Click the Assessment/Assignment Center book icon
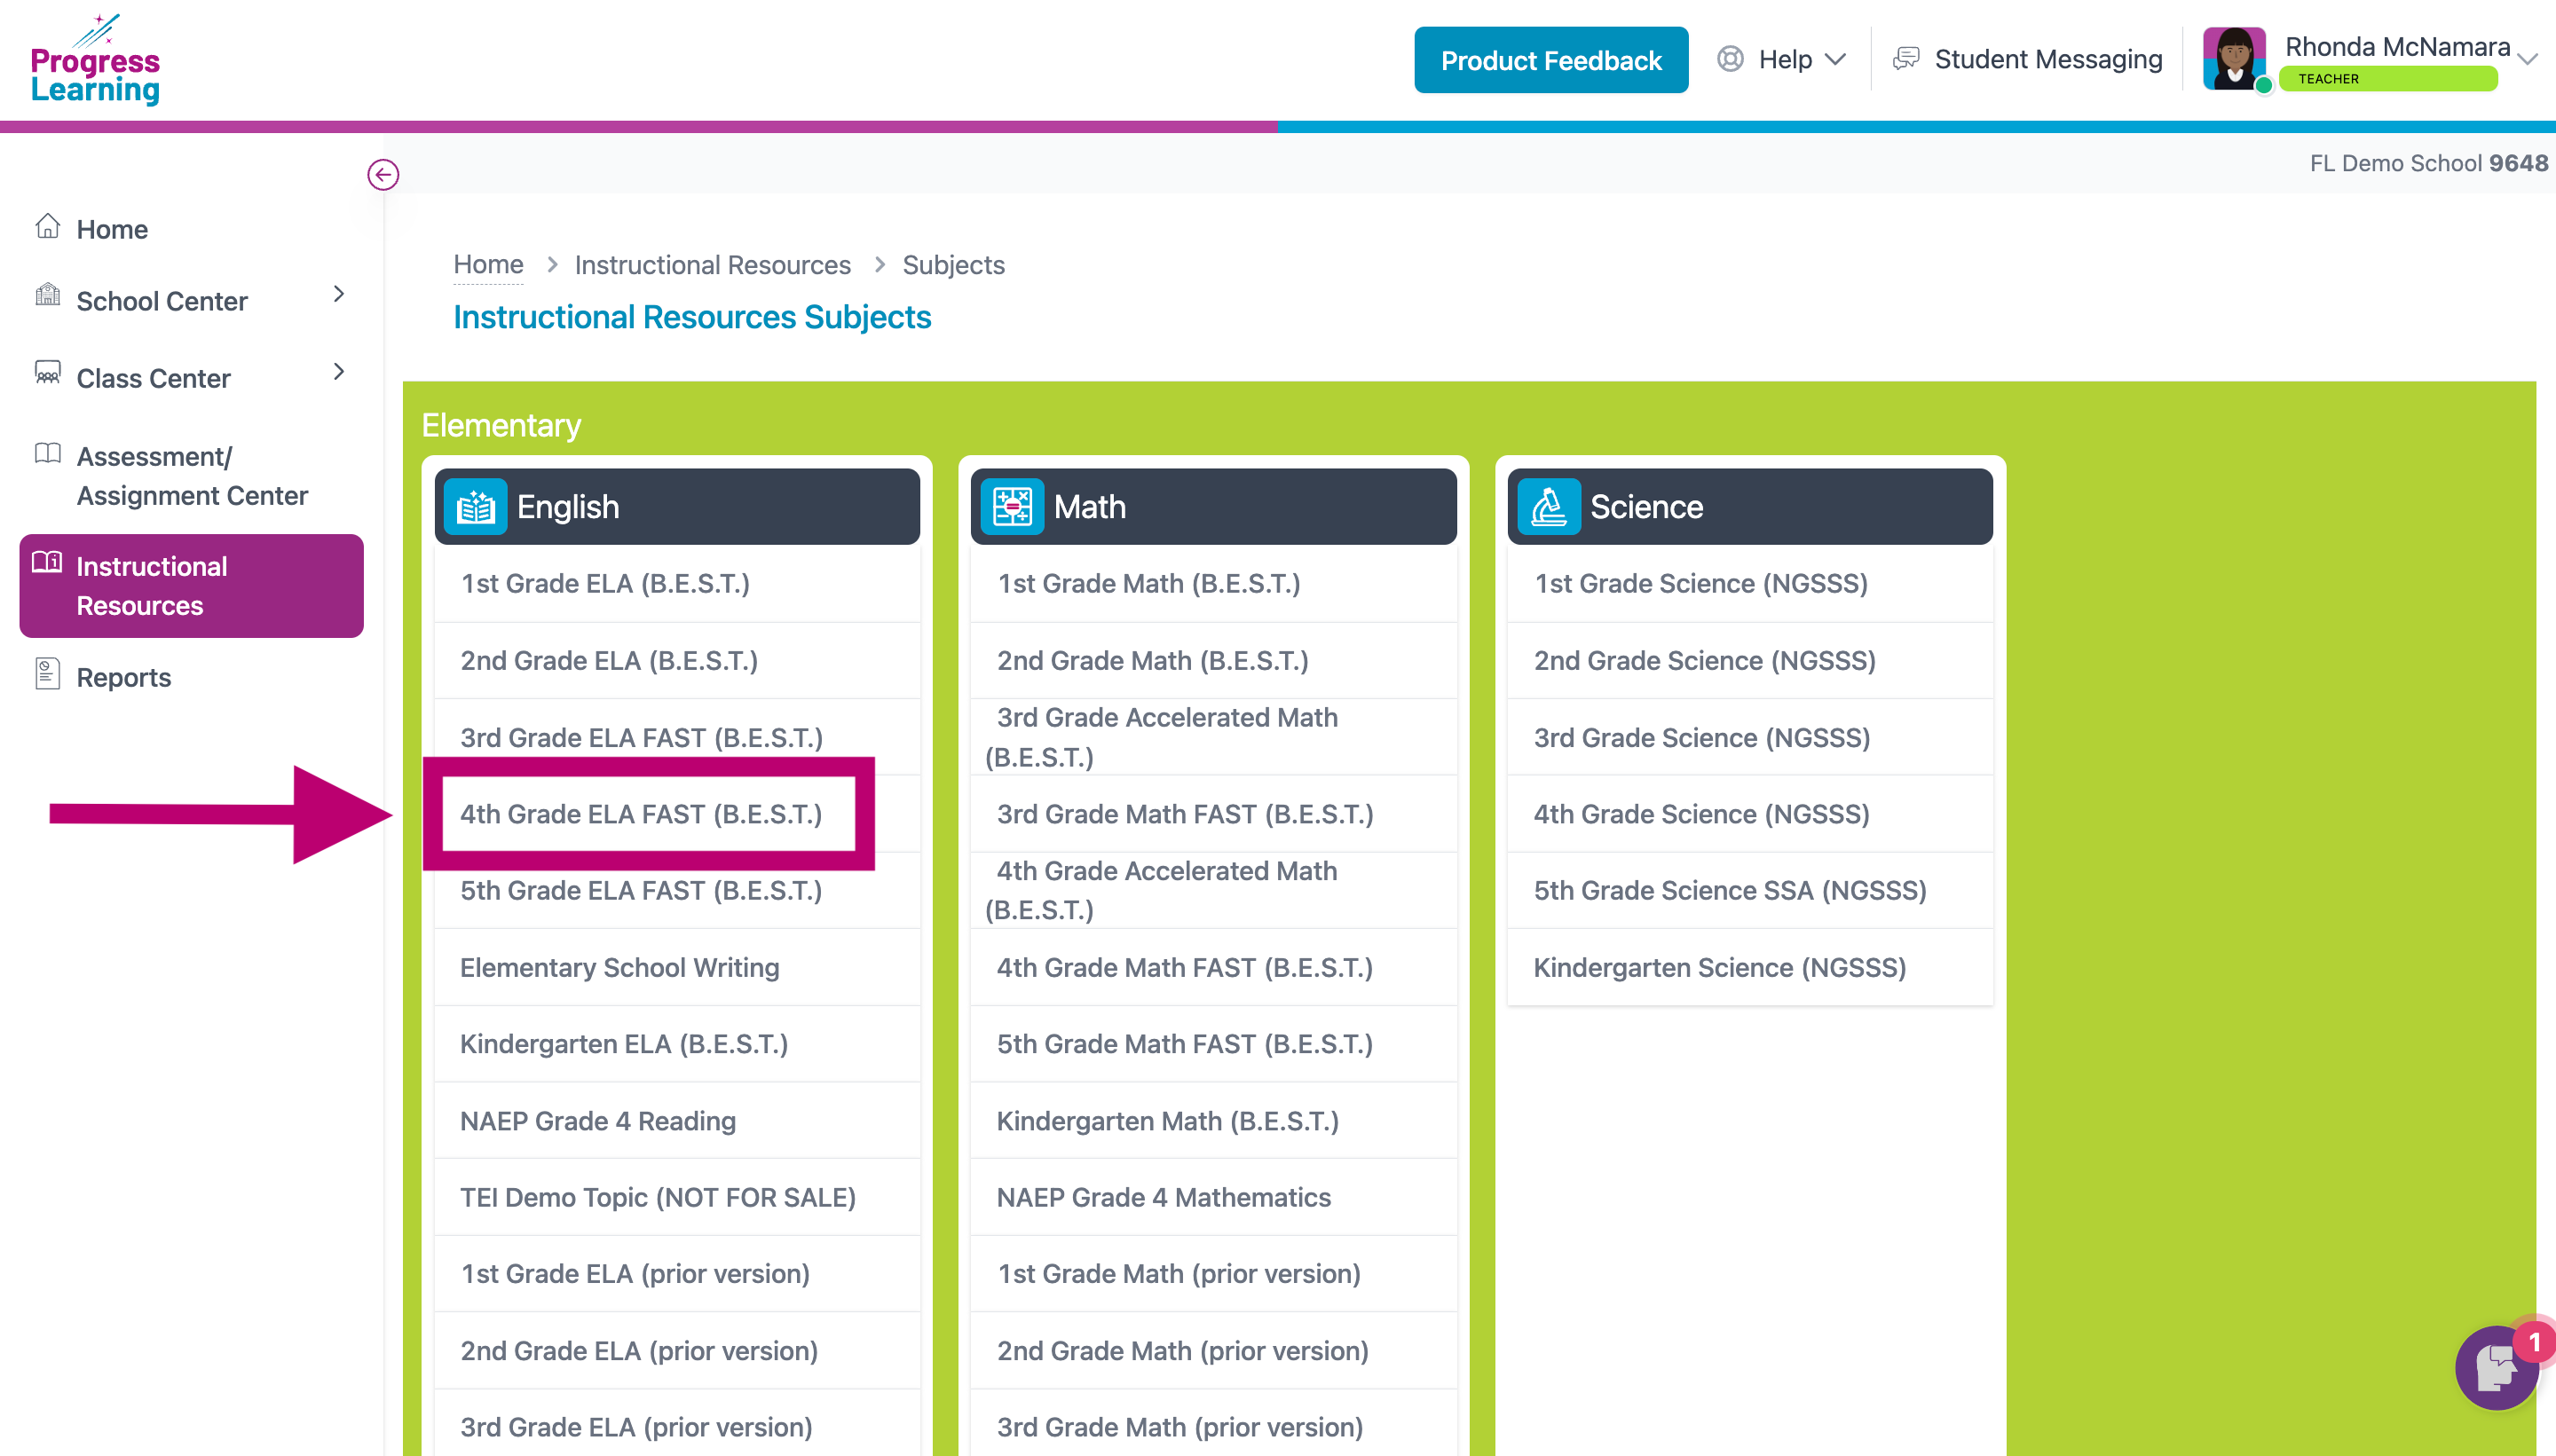2556x1456 pixels. point(47,454)
